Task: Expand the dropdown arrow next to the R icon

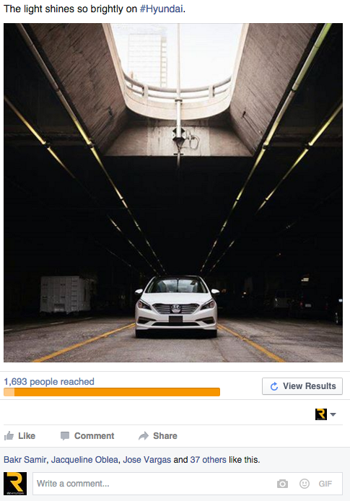Action: [333, 414]
